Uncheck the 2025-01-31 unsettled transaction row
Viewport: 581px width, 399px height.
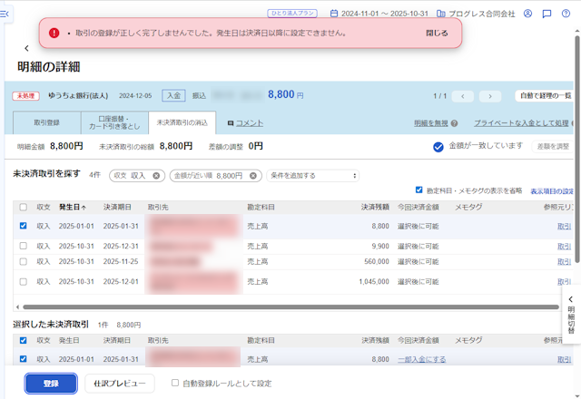23,226
